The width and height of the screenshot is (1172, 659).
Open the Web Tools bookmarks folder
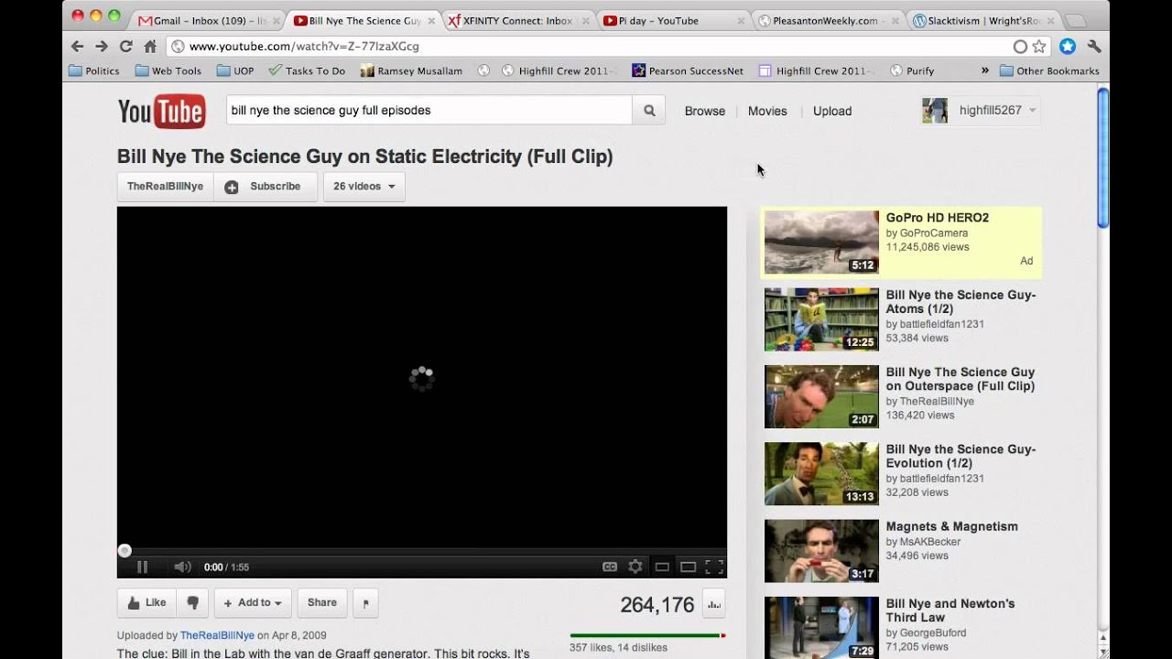tap(168, 70)
